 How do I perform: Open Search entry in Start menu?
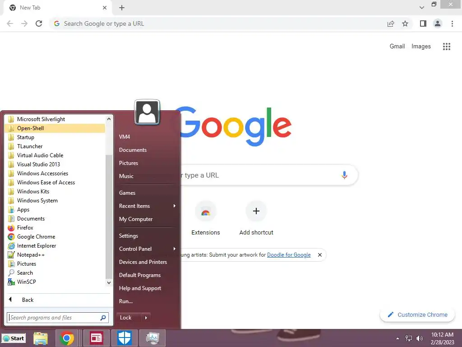[x=55, y=272]
